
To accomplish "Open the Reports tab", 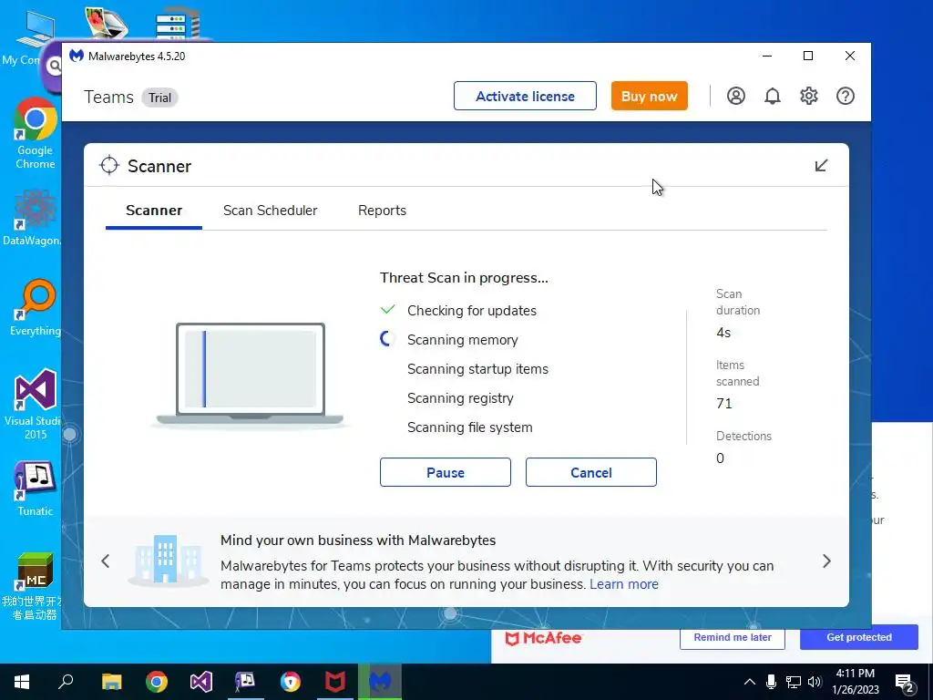I will coord(382,211).
